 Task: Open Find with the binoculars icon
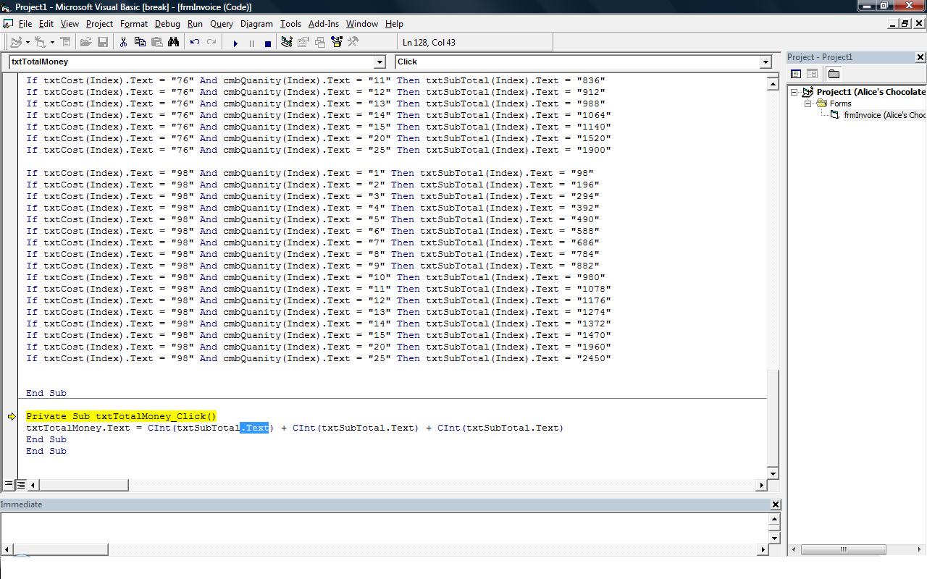tap(174, 43)
